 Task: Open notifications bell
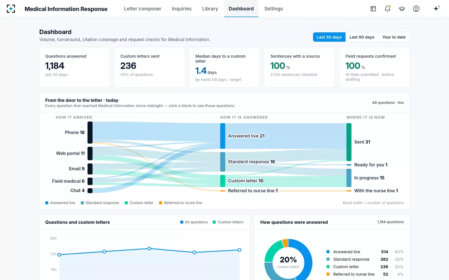(388, 9)
